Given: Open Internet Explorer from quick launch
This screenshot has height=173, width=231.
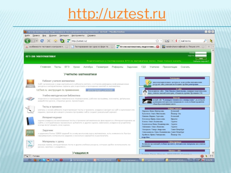Looking at the screenshot, I should pyautogui.click(x=40, y=160).
